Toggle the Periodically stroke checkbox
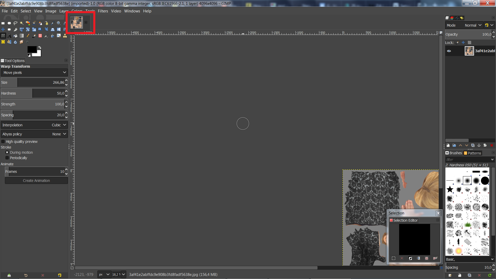 tap(7, 158)
